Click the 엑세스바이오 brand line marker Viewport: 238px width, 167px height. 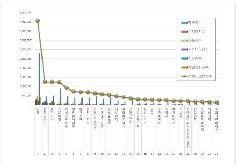(x=66, y=87)
